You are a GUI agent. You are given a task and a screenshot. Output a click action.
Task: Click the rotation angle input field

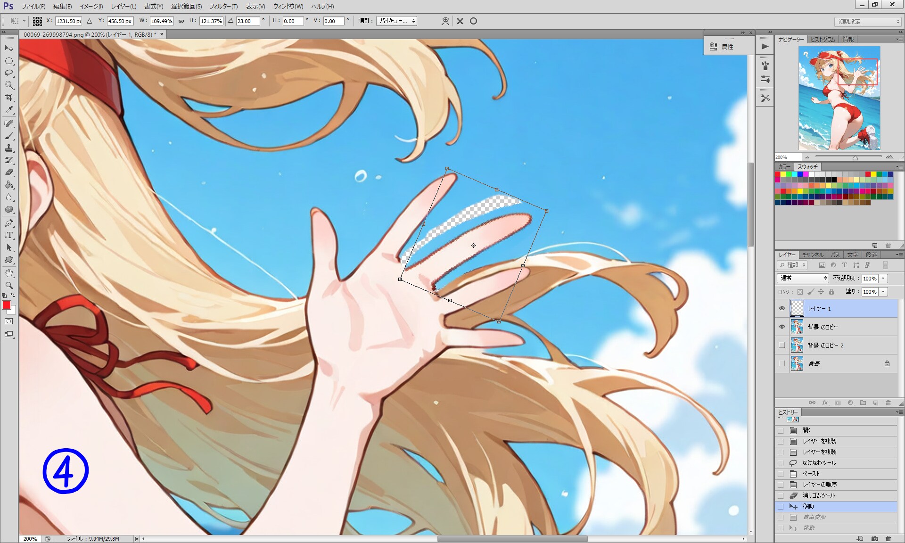247,21
